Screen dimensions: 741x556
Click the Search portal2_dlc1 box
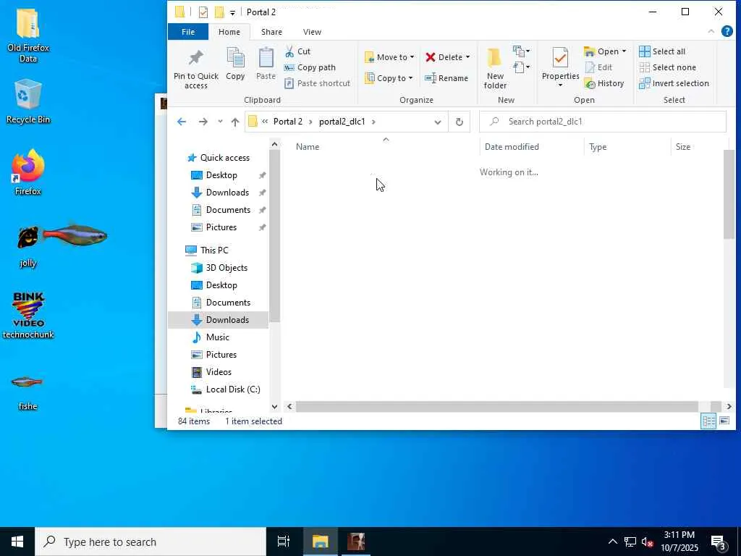pos(603,122)
